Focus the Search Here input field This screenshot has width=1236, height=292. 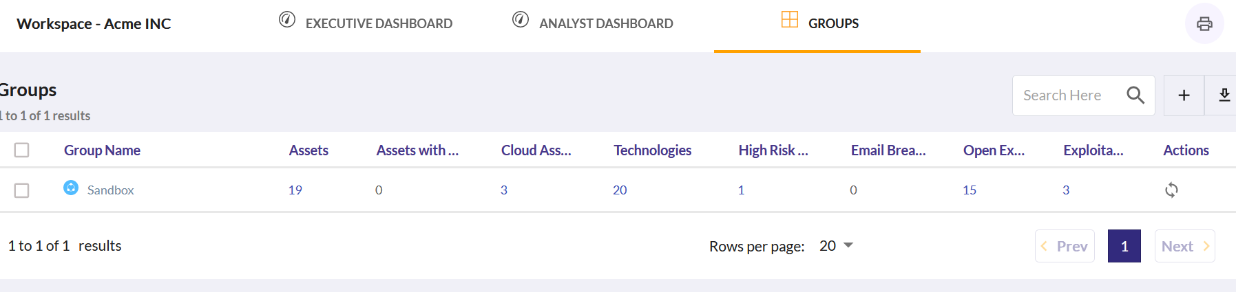point(1067,96)
